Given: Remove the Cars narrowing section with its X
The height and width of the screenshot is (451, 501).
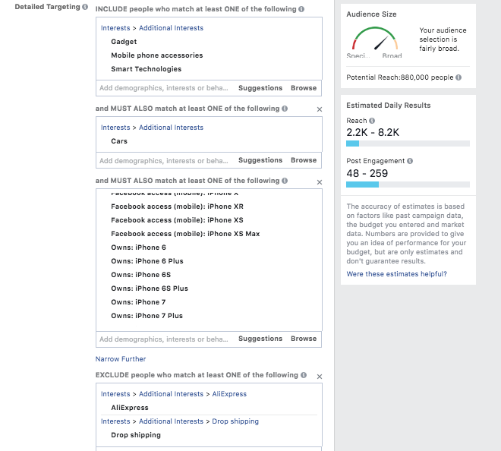Looking at the screenshot, I should [319, 109].
